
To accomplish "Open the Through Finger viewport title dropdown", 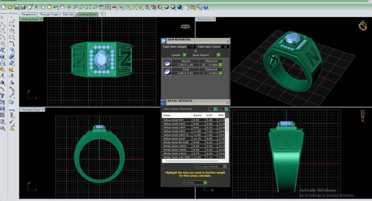I will tap(43, 110).
